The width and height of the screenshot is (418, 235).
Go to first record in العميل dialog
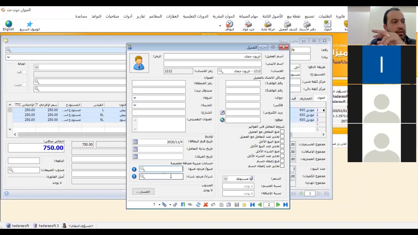[x=252, y=205]
